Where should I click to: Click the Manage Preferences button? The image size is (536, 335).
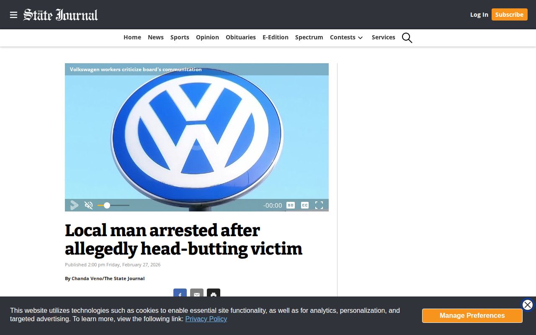(472, 316)
